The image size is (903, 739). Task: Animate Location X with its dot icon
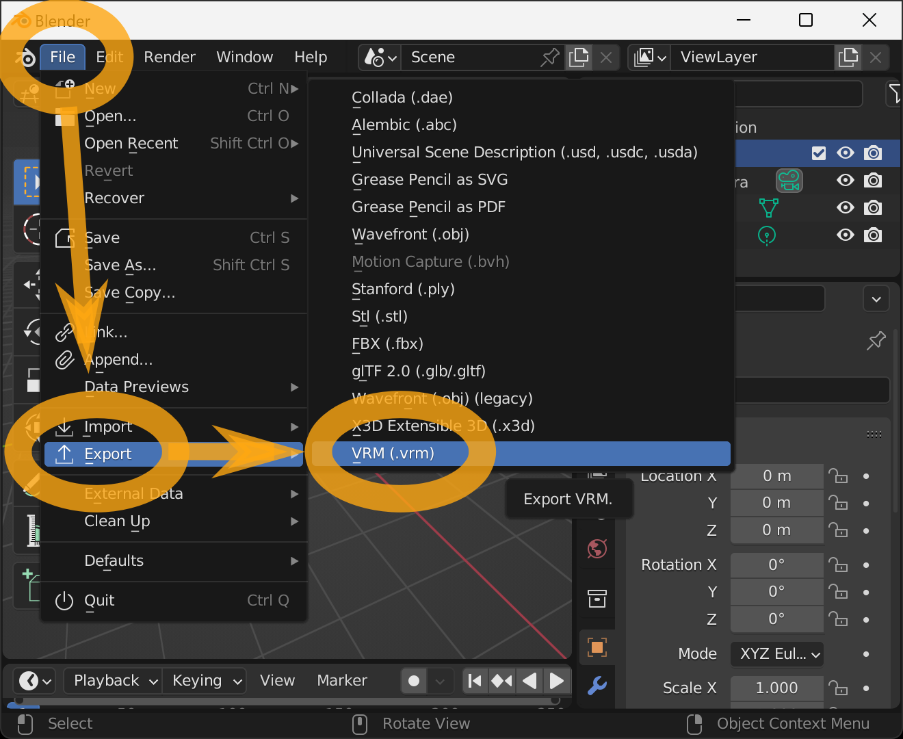point(866,476)
